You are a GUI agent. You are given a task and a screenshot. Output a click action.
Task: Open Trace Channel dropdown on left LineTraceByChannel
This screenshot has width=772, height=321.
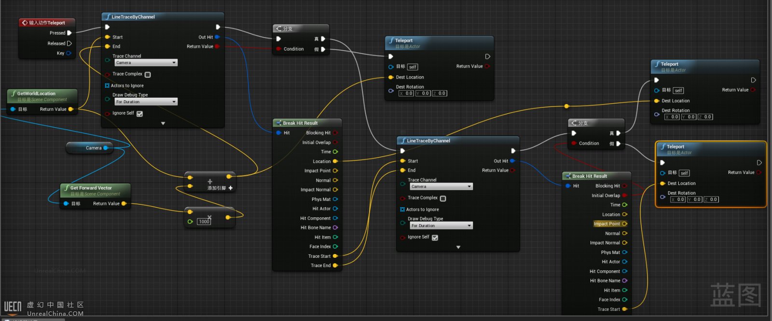(146, 63)
